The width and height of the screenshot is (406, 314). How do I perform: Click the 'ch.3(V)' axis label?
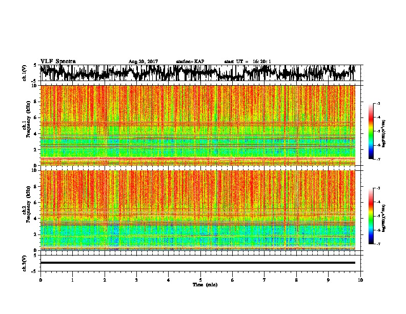(x=25, y=263)
